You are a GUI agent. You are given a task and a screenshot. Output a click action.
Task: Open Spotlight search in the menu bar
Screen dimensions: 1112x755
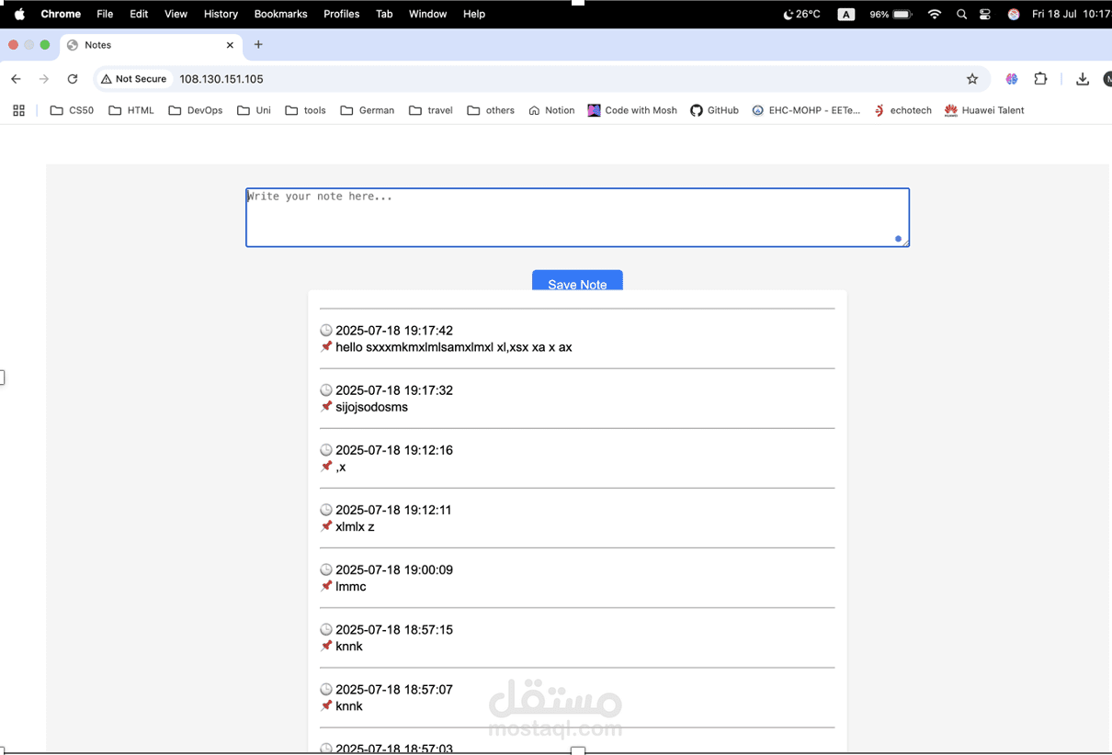961,14
